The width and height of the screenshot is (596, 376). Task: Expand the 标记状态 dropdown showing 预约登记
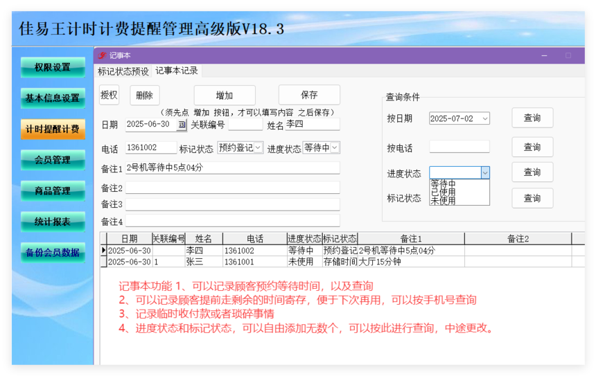pyautogui.click(x=258, y=147)
